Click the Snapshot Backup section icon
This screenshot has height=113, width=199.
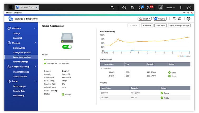pos(9,67)
